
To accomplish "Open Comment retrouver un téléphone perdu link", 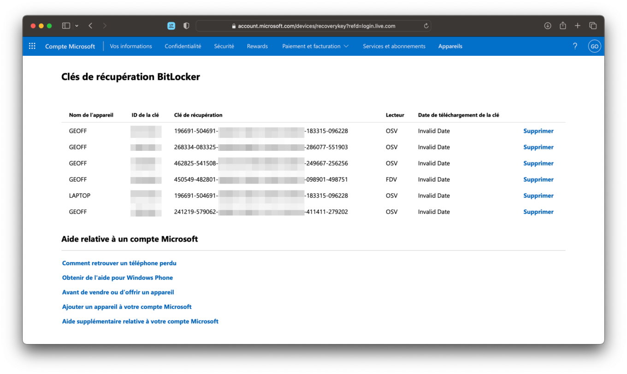I will 119,263.
